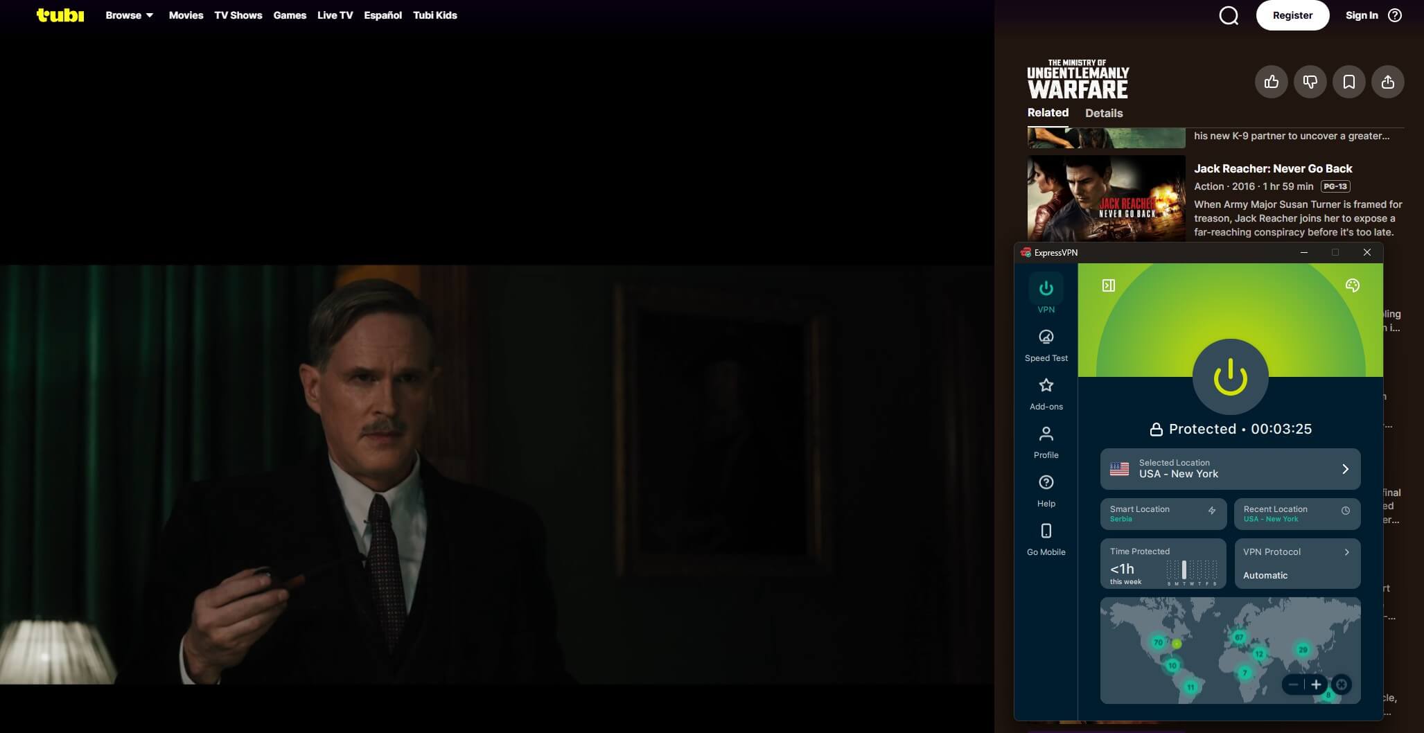The width and height of the screenshot is (1424, 733).
Task: Switch to the Details tab
Action: tap(1104, 113)
